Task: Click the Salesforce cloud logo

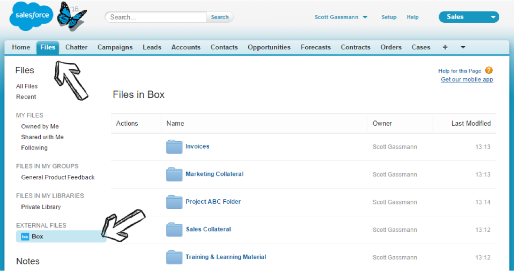Action: pos(31,16)
